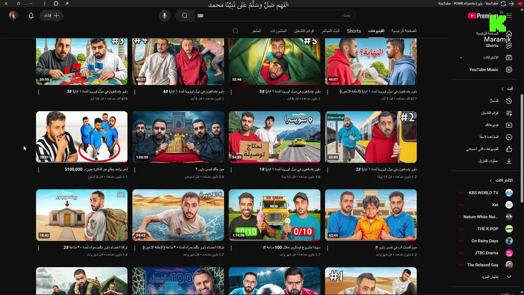Open the account avatar menu
Viewport: 524px width, 295px height.
point(14,16)
